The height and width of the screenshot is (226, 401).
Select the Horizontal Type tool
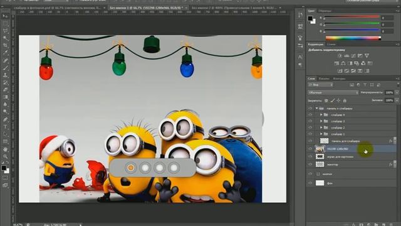5,127
